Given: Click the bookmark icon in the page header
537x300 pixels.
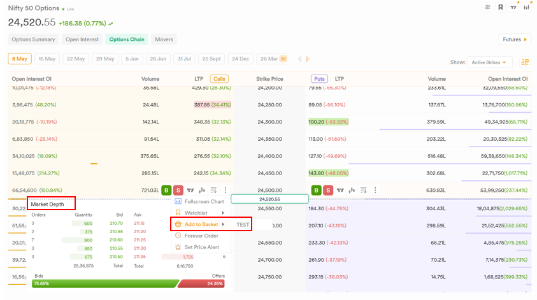Looking at the screenshot, I should pyautogui.click(x=500, y=7).
